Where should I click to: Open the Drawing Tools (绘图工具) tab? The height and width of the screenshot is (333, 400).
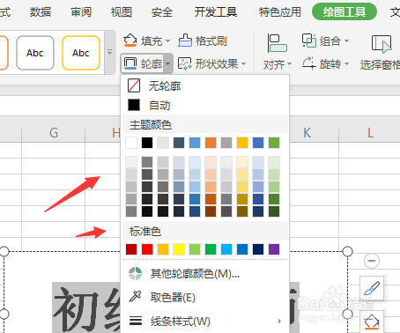(x=344, y=11)
